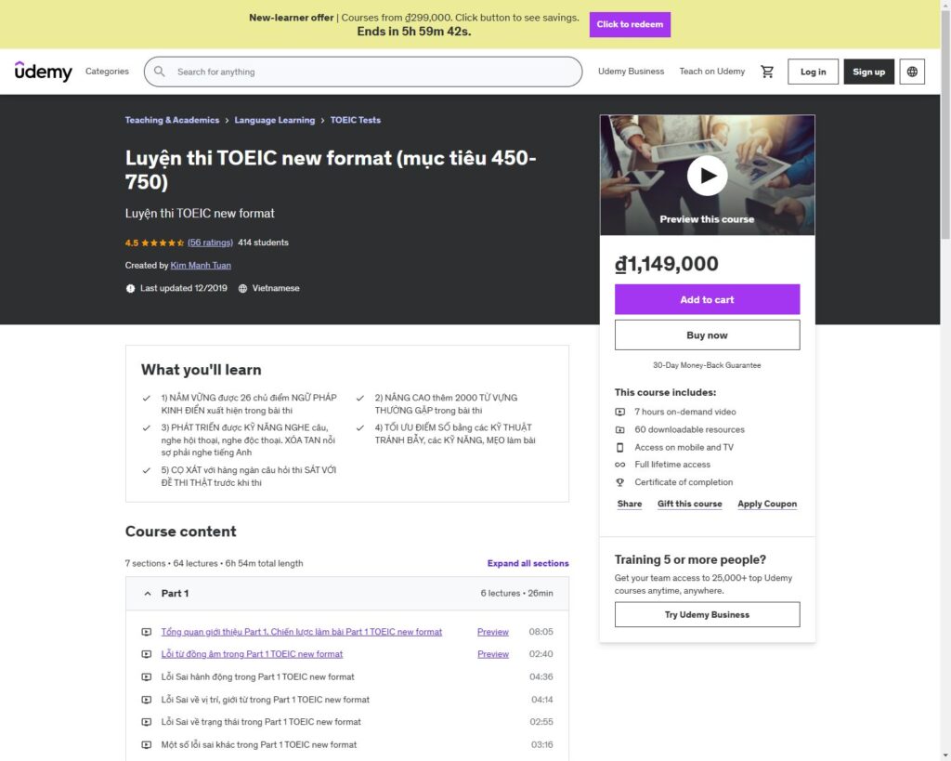Click the Apply Coupon link
This screenshot has width=951, height=761.
tap(767, 504)
